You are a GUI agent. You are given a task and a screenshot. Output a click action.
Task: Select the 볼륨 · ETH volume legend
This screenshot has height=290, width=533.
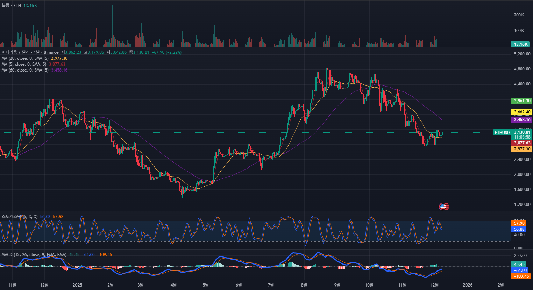click(x=11, y=6)
